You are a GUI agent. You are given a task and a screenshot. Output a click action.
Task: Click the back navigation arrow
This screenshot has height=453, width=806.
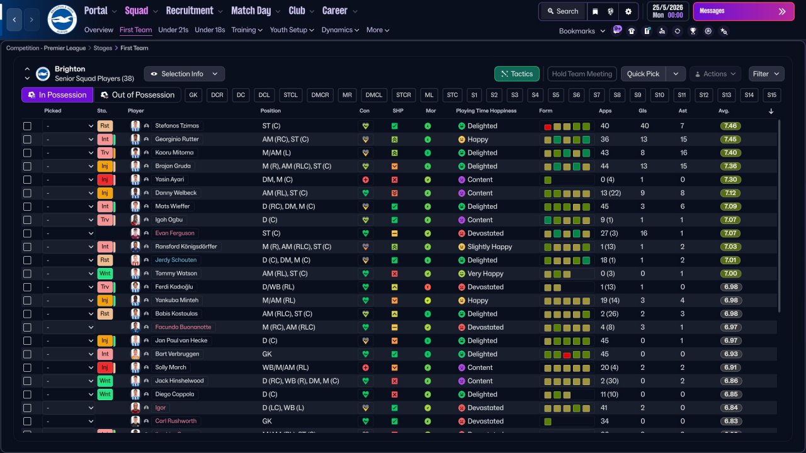point(15,20)
